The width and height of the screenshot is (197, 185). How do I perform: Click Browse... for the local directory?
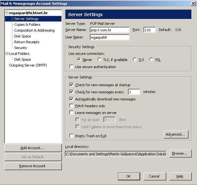(x=180, y=154)
